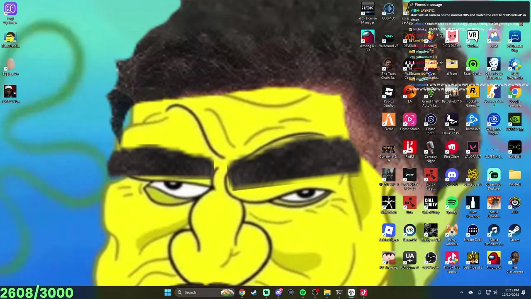Open UA Connect desktop shortcut

pos(410,261)
